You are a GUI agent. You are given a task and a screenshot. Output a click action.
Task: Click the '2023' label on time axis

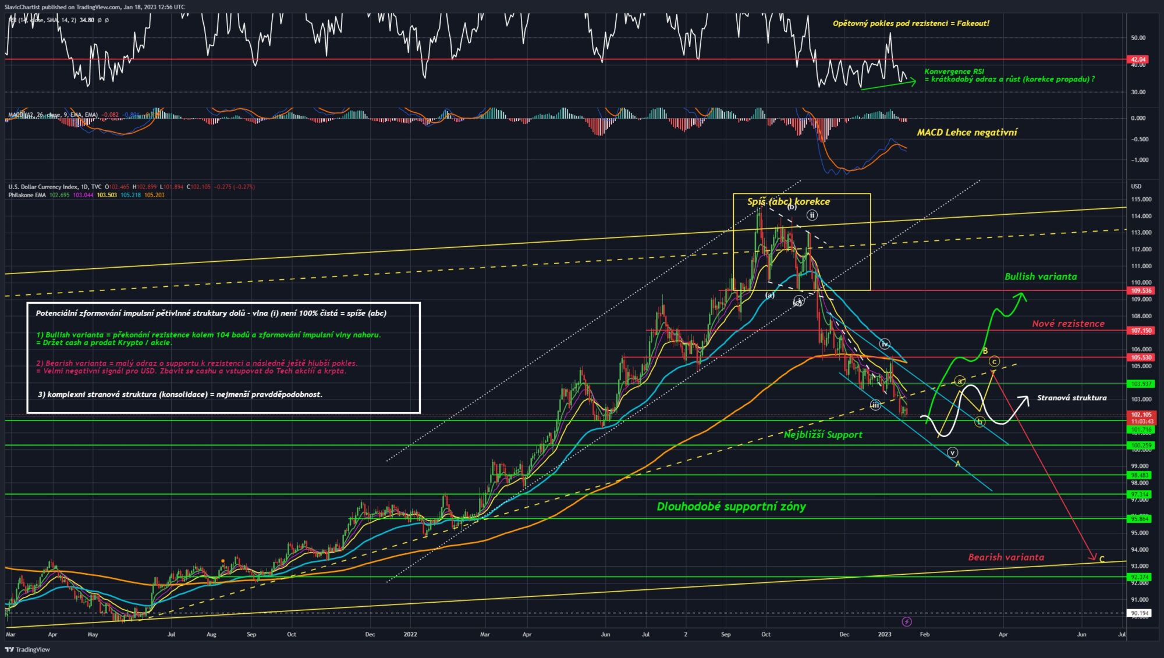click(x=885, y=634)
